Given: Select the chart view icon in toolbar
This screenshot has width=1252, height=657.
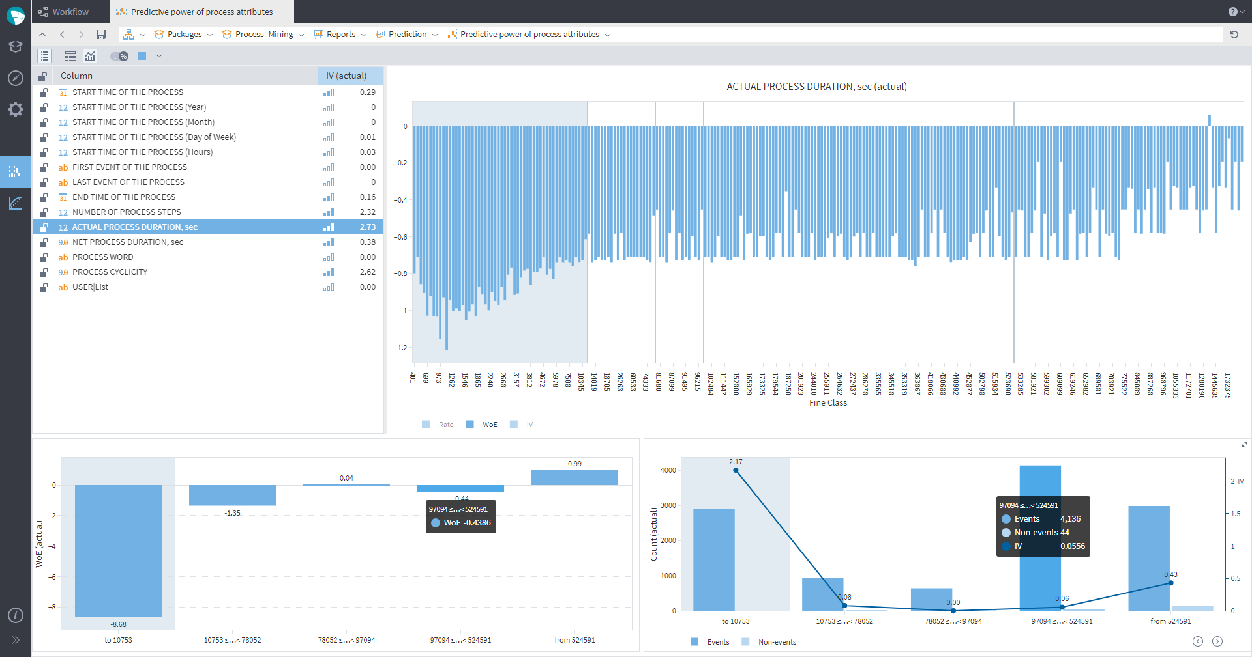Looking at the screenshot, I should click(x=90, y=56).
